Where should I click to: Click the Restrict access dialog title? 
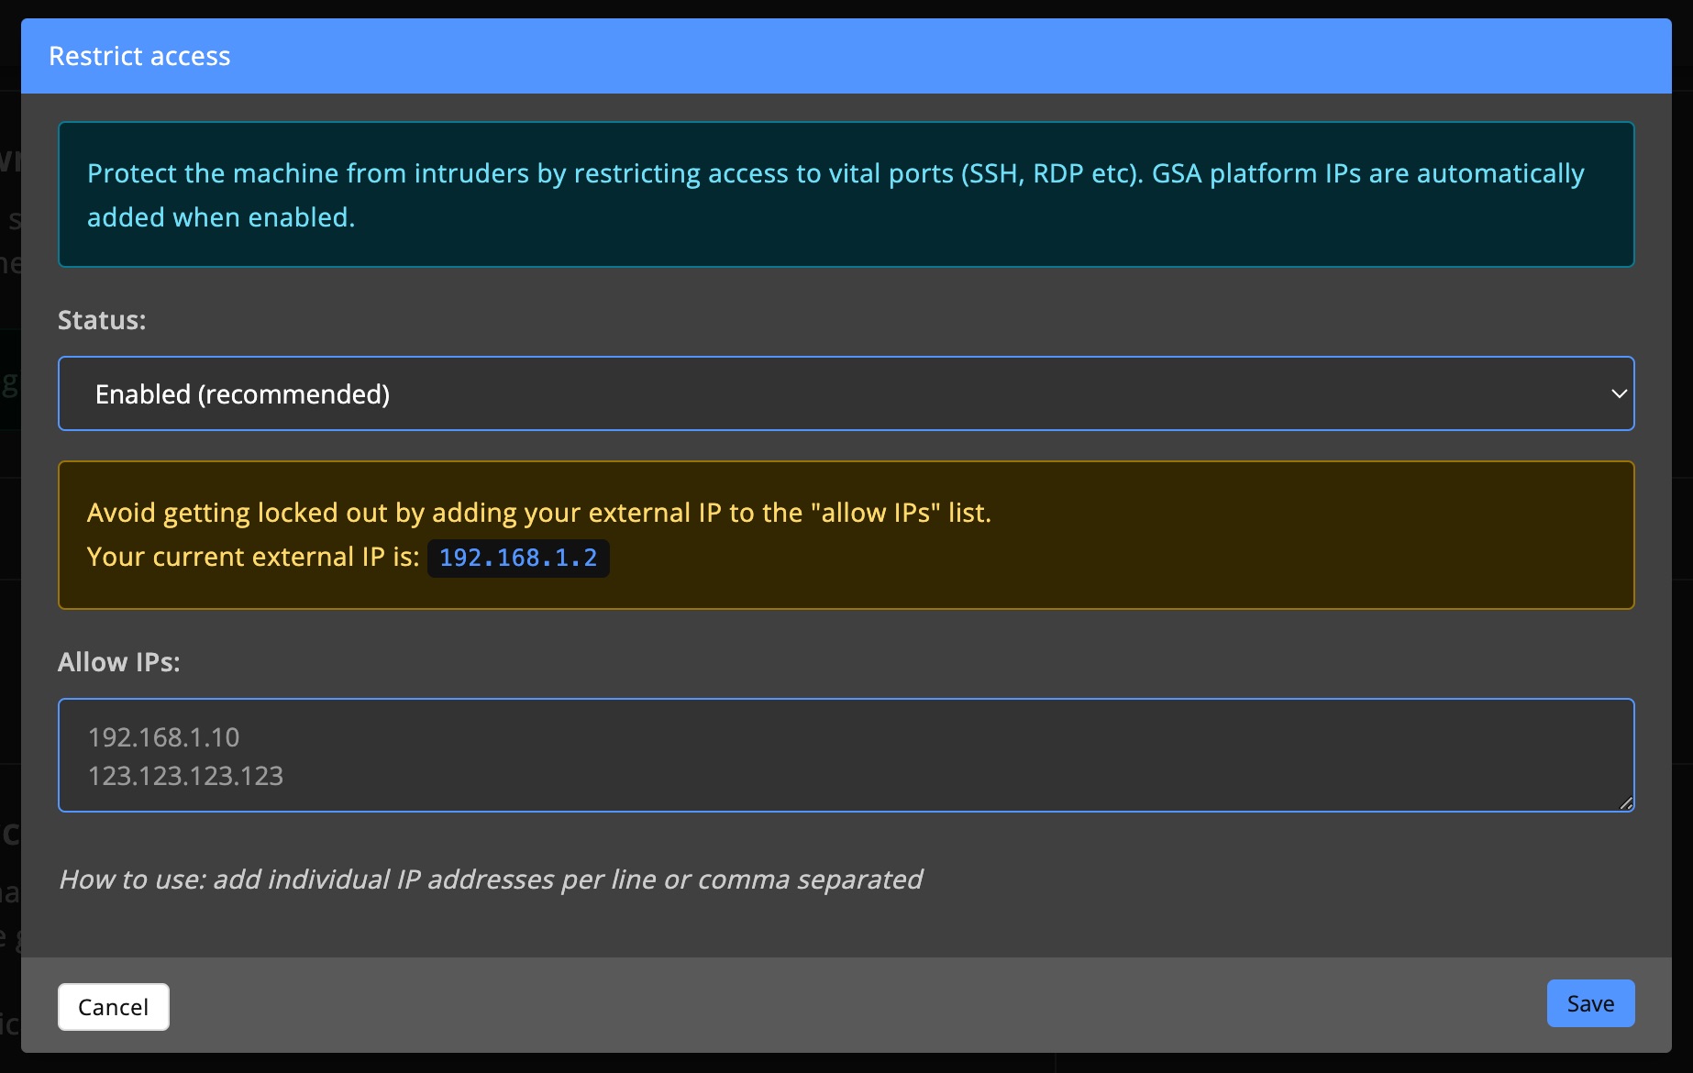(x=139, y=55)
